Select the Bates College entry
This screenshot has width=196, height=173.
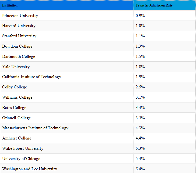coord(14,108)
